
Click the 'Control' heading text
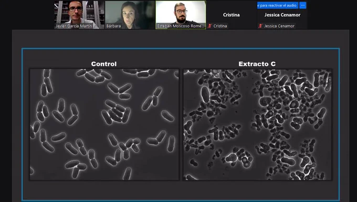[x=104, y=64]
